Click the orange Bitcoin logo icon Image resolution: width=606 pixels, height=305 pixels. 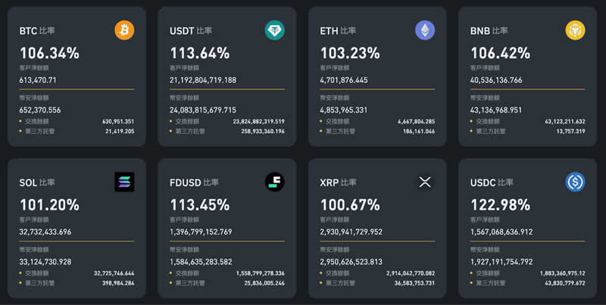tap(124, 30)
